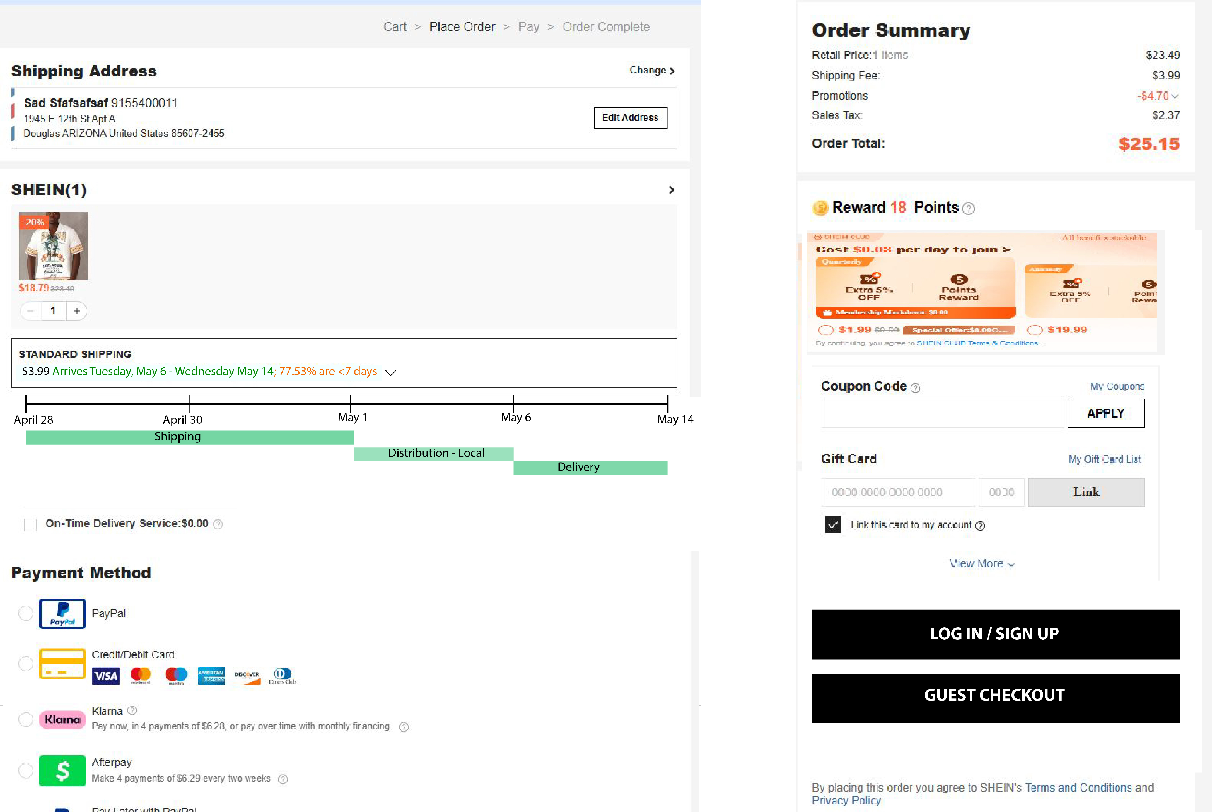Open On-Time Delivery Service help icon
The height and width of the screenshot is (812, 1212).
tap(218, 524)
